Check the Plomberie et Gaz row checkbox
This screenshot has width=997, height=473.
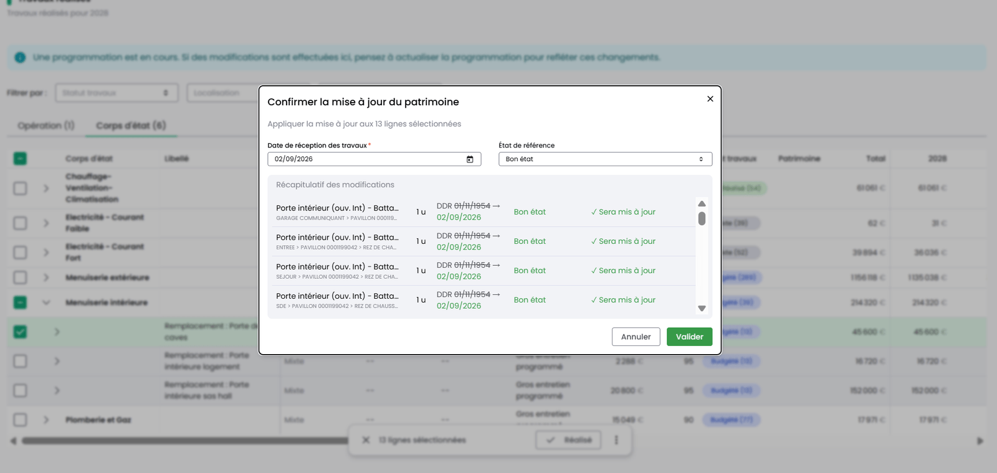click(20, 419)
